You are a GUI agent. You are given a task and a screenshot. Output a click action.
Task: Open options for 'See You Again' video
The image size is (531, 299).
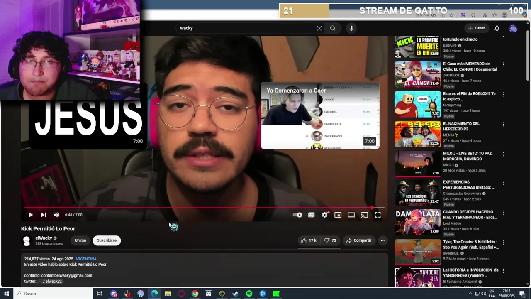coord(504,243)
